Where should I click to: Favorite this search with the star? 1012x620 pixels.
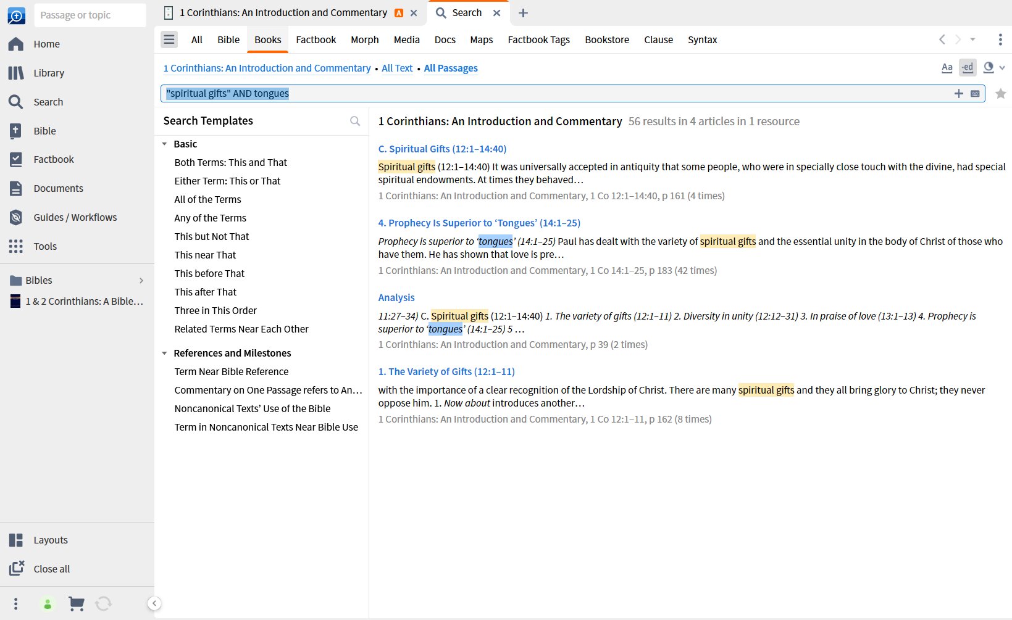tap(1001, 94)
